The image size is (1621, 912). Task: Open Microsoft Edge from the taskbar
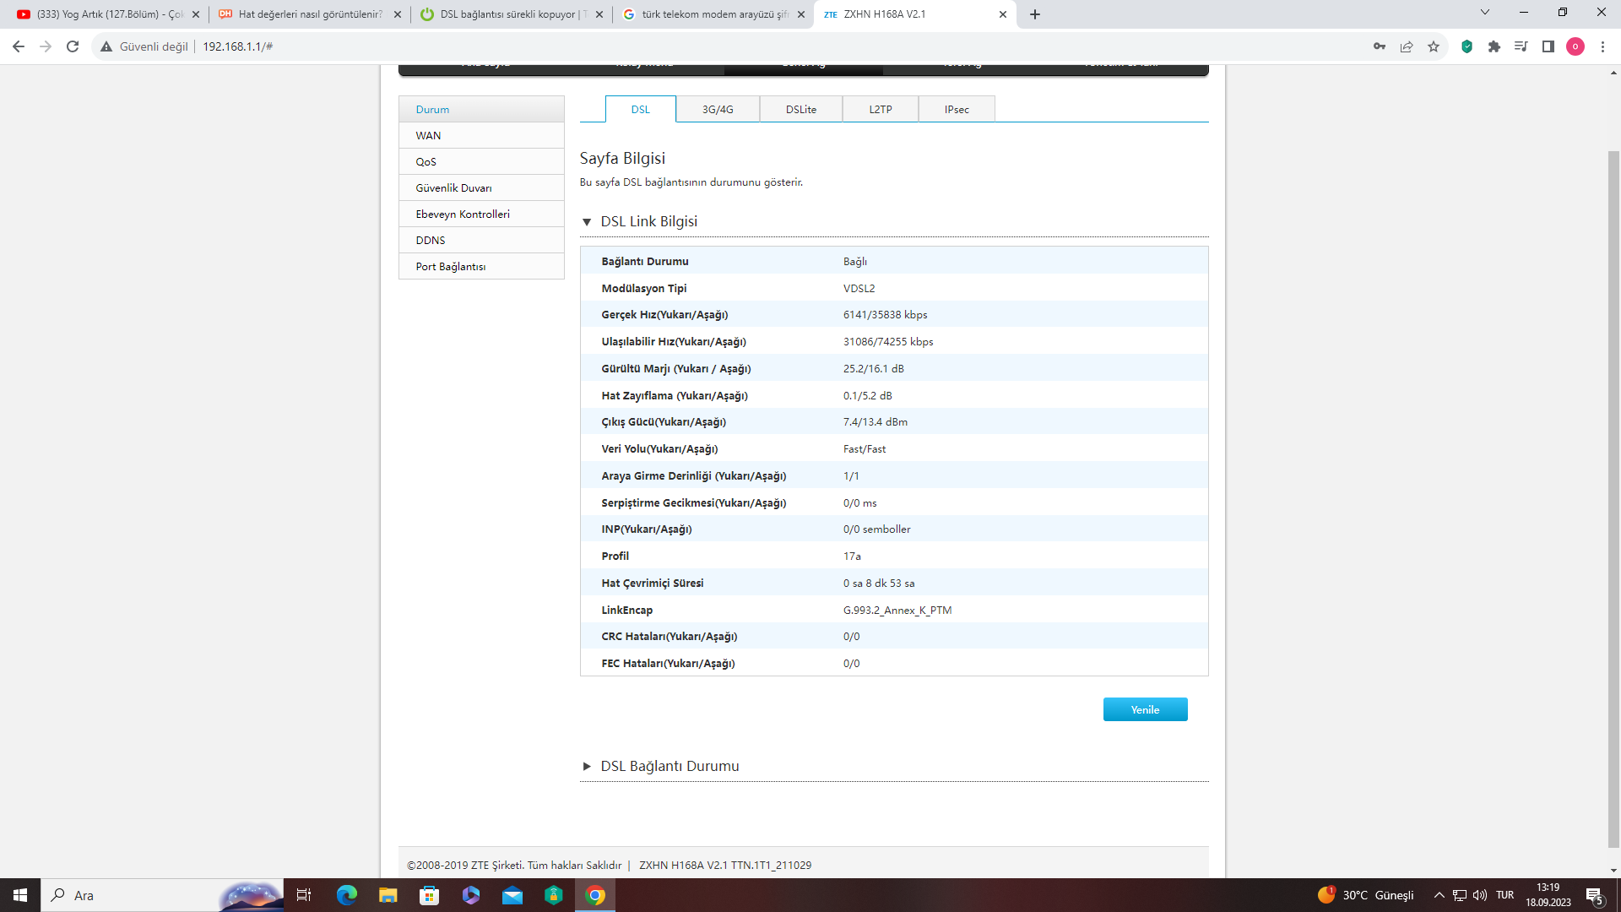point(347,895)
